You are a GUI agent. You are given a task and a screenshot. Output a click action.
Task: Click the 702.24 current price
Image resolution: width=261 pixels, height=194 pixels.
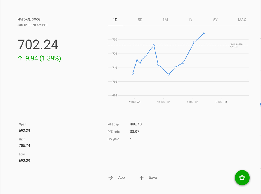(38, 45)
